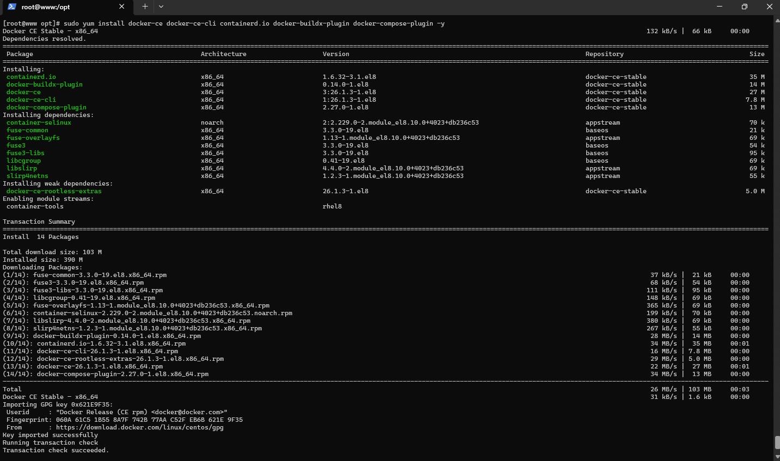
Task: Click the libslirp dependency name
Action: [22, 168]
